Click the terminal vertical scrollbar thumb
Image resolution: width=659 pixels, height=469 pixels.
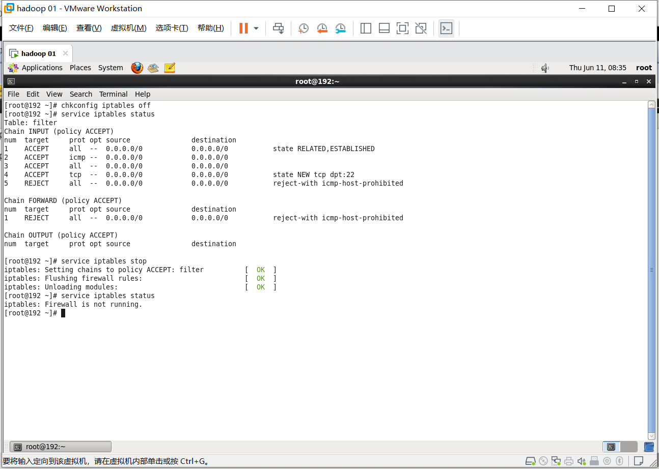[651, 270]
